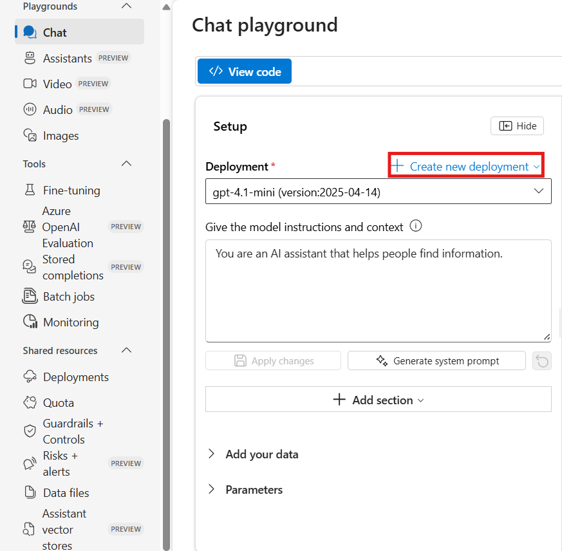Click the sidebar vertical scrollbar thumb

point(166,335)
